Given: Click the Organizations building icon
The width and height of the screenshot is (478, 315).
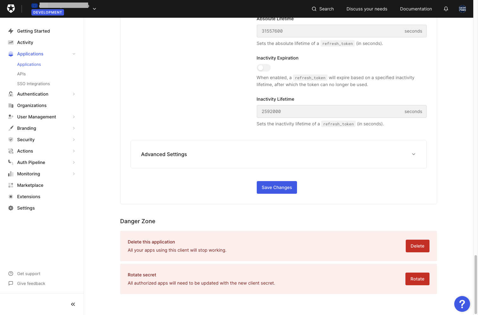Looking at the screenshot, I should coord(11,105).
